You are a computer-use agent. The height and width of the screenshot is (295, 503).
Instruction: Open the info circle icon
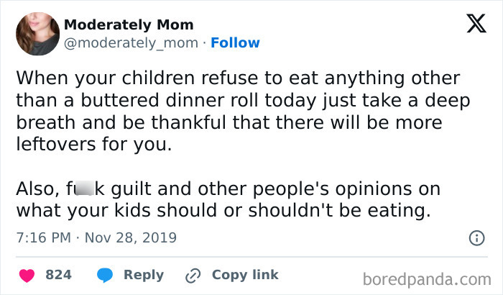point(475,237)
